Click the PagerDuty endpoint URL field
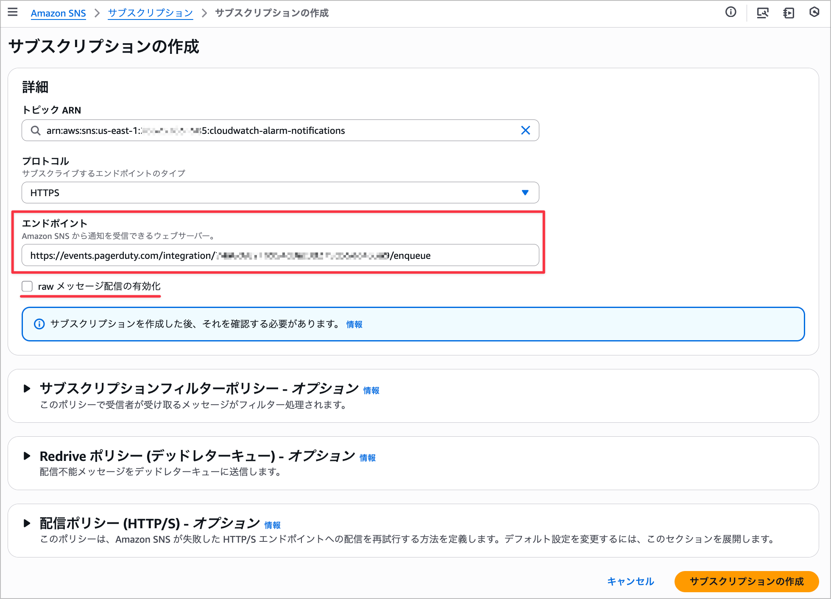The height and width of the screenshot is (599, 831). [x=280, y=255]
